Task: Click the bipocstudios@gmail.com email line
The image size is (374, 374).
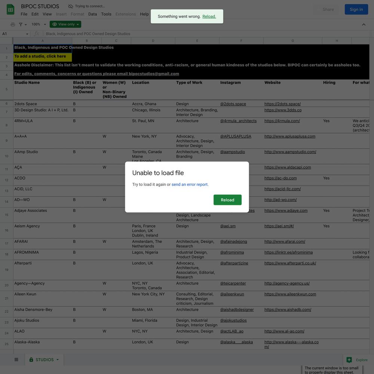Action: point(96,74)
